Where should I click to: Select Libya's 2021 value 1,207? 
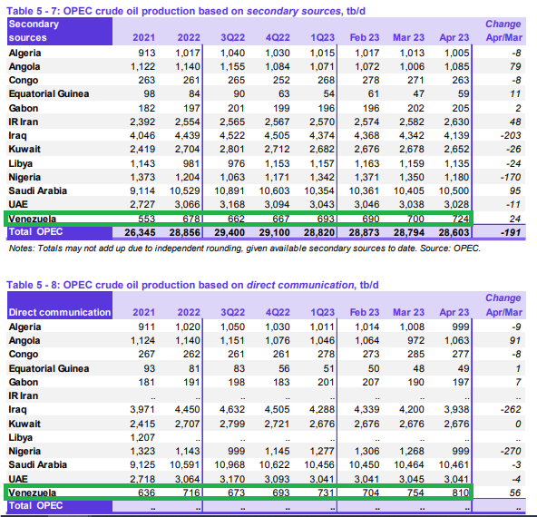[x=142, y=438]
